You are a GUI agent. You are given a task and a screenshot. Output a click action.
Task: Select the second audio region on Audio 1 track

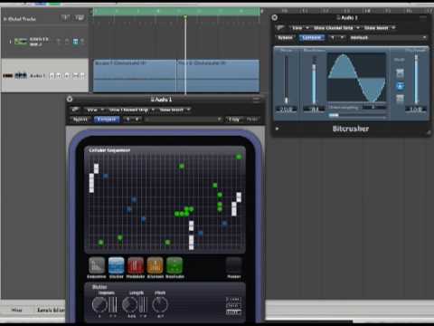218,75
